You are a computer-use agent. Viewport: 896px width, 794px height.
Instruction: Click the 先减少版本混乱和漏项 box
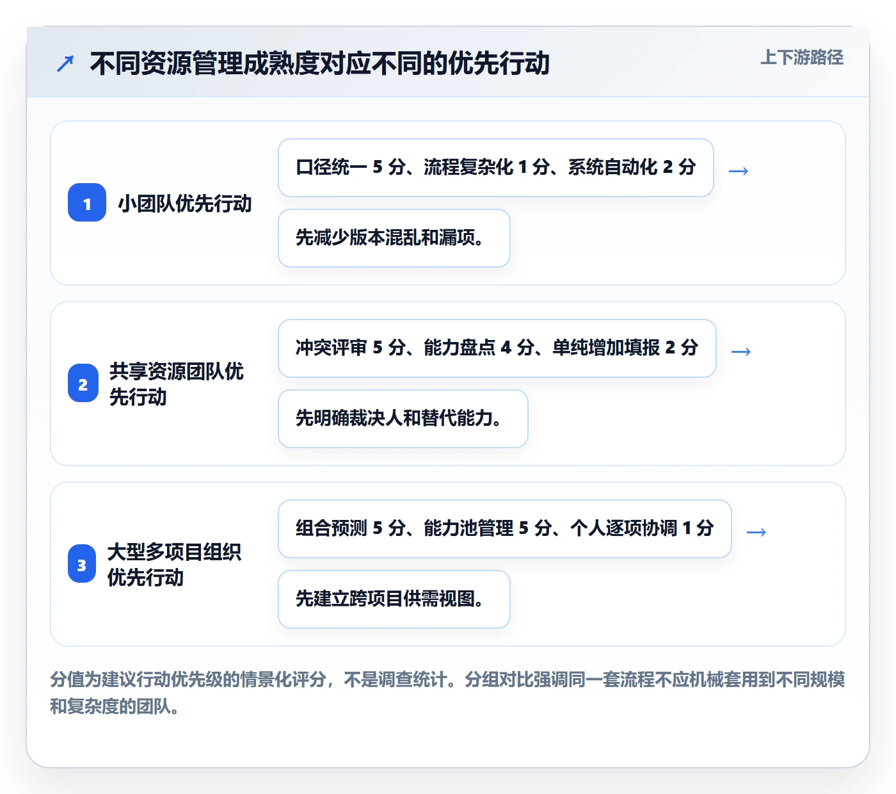(x=394, y=238)
